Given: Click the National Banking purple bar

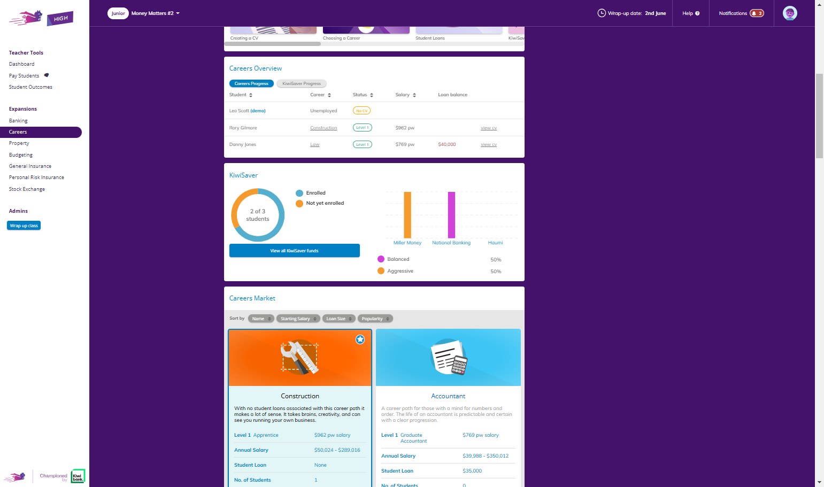Looking at the screenshot, I should (x=451, y=215).
